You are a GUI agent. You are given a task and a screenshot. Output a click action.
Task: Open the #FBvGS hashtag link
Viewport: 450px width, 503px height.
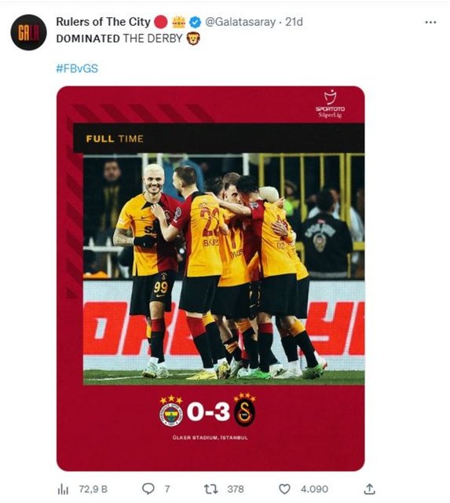[77, 68]
